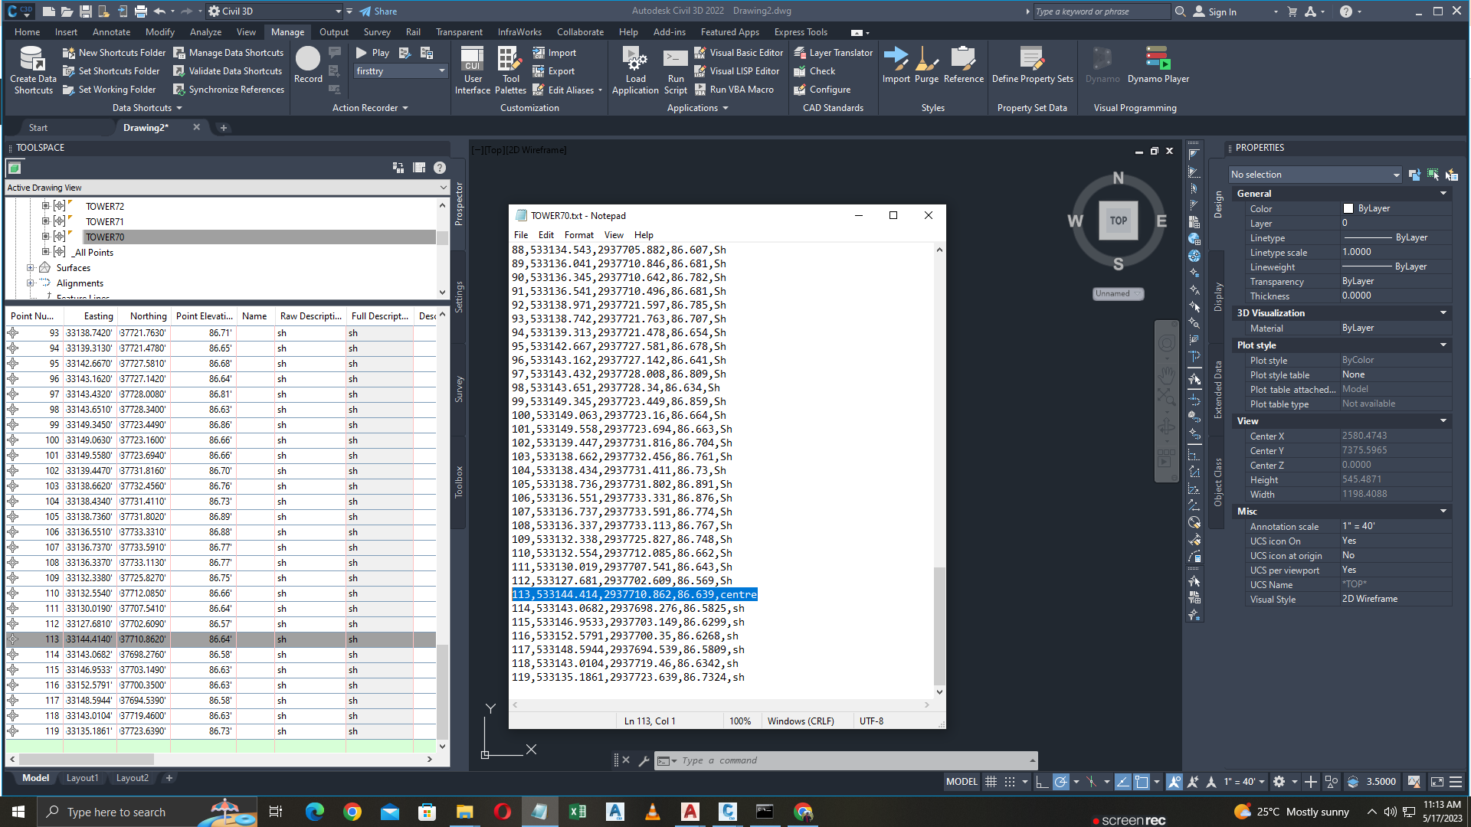Launch Layer Translator

[x=833, y=53]
